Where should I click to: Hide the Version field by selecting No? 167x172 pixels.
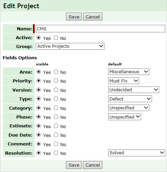click(56, 90)
